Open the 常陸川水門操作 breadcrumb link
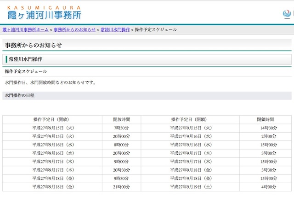 (115, 29)
